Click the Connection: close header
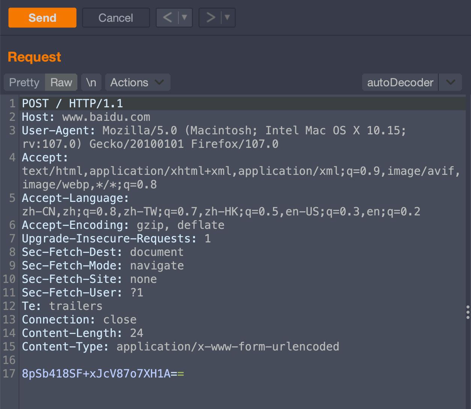 [79, 320]
